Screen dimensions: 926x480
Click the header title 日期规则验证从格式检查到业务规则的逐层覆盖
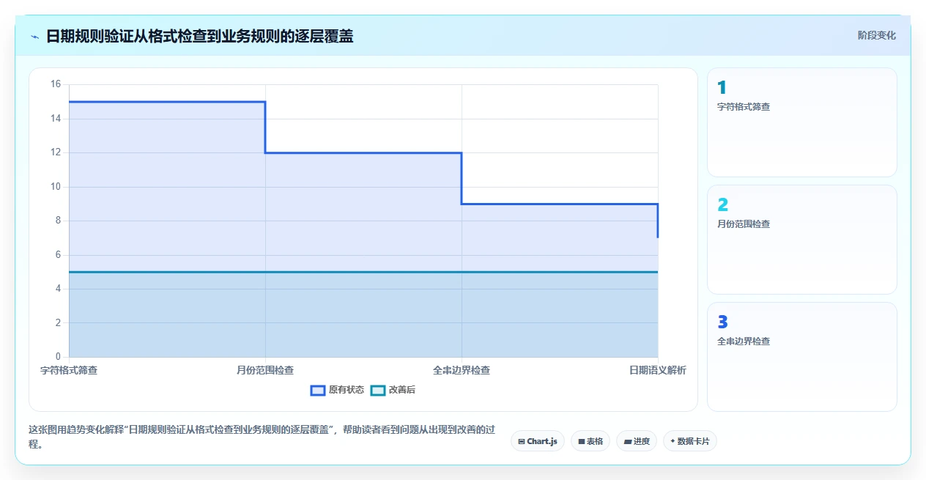tap(200, 36)
